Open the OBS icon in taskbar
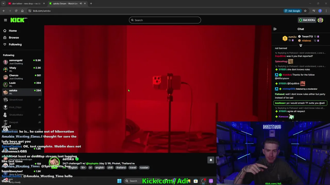Viewport: 330px width, 185px height. [203, 181]
